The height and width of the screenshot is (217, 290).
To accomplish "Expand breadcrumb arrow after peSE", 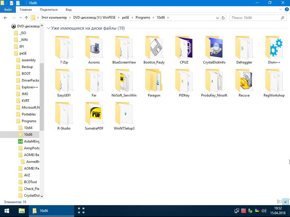I will pos(133,17).
